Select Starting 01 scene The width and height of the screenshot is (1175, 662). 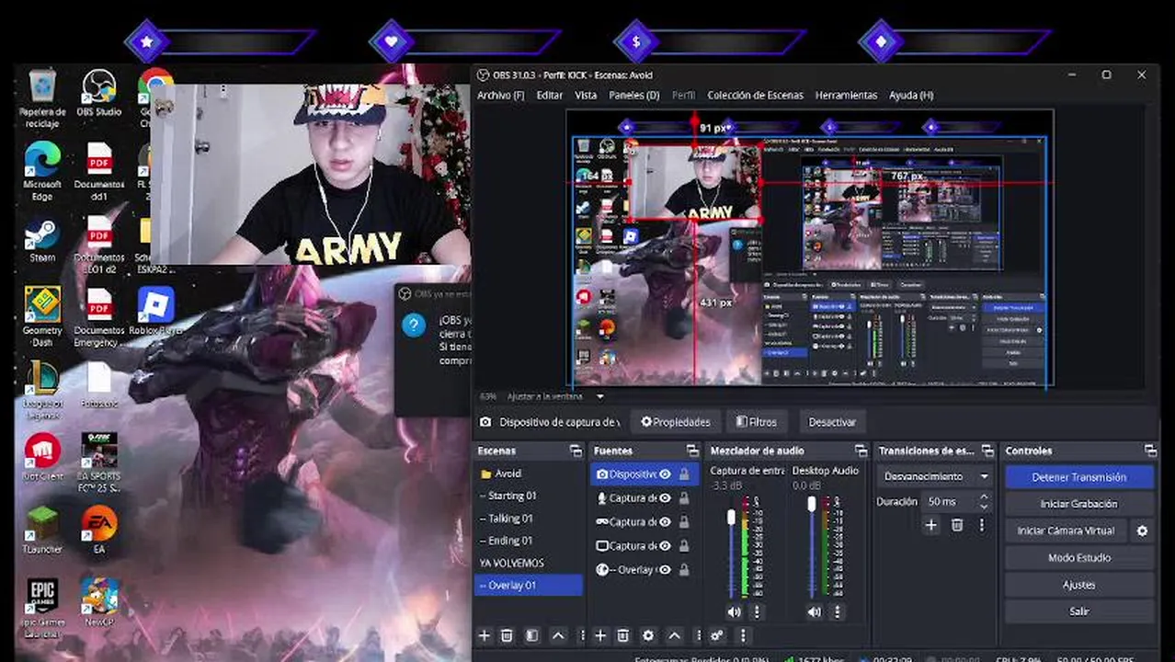click(x=529, y=496)
